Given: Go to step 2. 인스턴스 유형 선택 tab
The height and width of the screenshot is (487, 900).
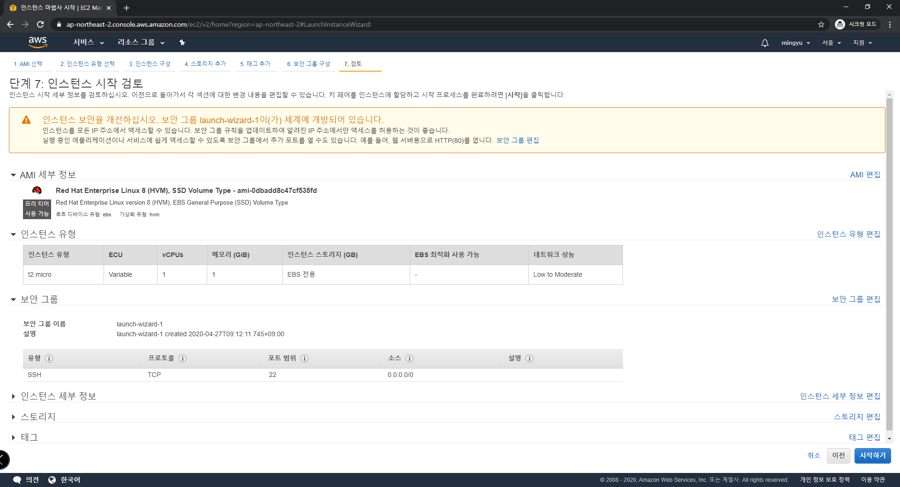Looking at the screenshot, I should pyautogui.click(x=87, y=64).
